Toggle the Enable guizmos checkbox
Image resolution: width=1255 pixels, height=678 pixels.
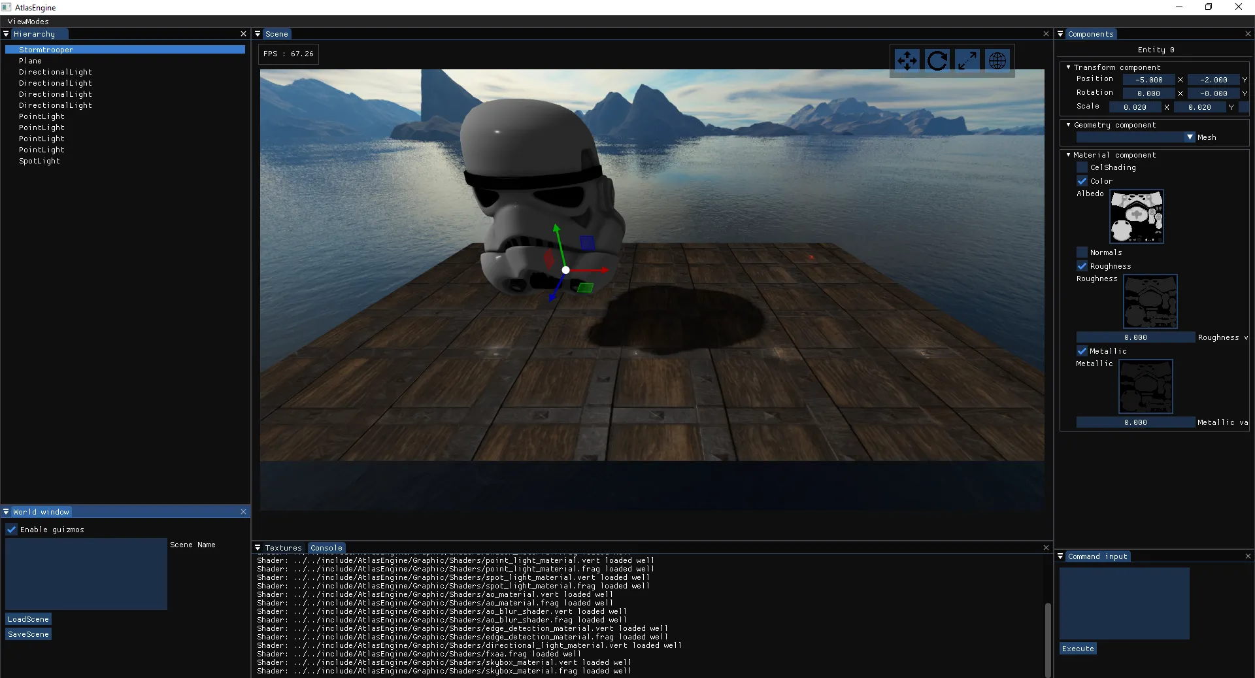(12, 530)
